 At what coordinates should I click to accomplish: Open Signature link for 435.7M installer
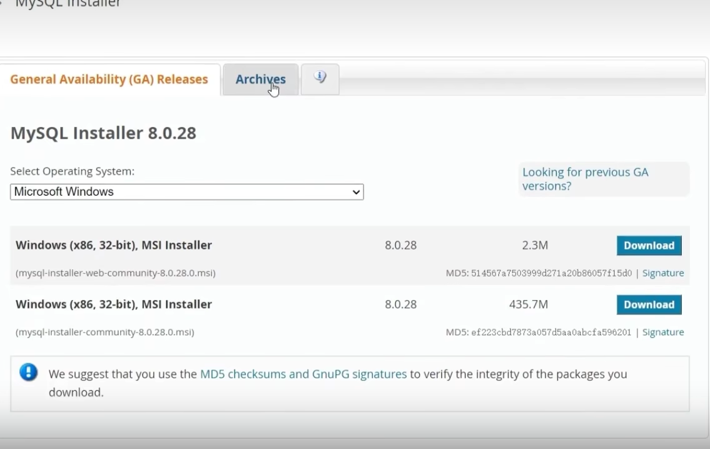(x=663, y=332)
